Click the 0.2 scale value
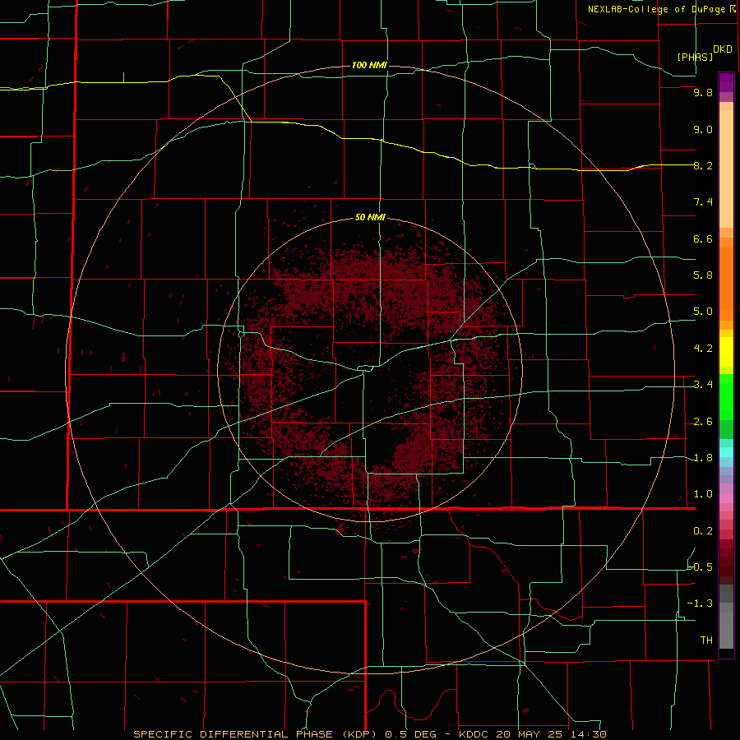Viewport: 740px width, 740px height. [x=703, y=531]
